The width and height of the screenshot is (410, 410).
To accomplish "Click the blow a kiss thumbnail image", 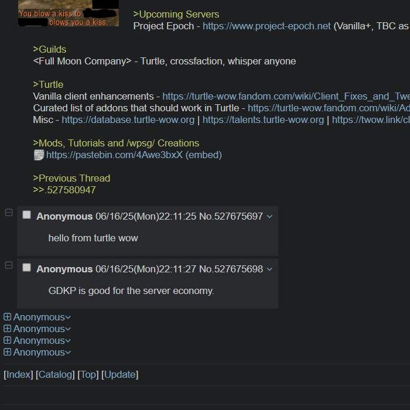I will tap(69, 13).
